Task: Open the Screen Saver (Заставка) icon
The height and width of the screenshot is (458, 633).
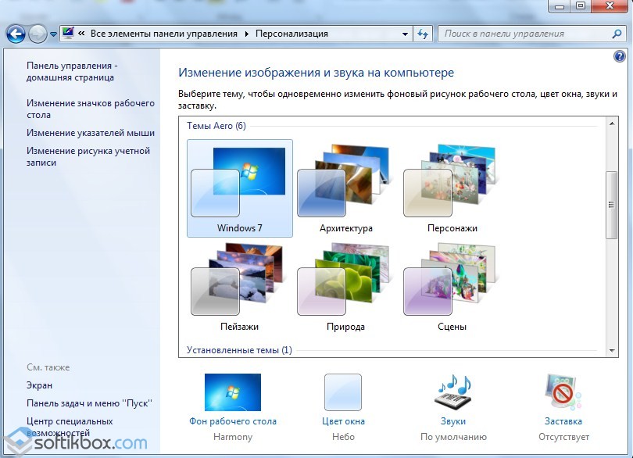Action: coord(563,392)
